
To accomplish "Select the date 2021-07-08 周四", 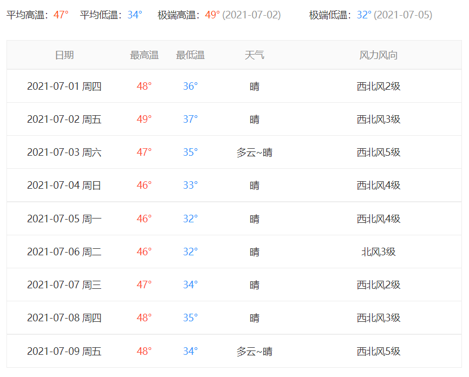I will tap(64, 318).
